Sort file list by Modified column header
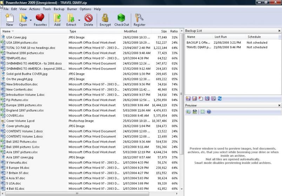Image resolution: width=282 pixels, height=196 pixels. (x=136, y=31)
